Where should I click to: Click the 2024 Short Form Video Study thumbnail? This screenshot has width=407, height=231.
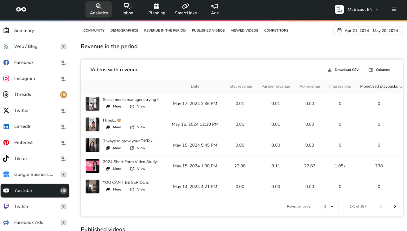point(92,166)
